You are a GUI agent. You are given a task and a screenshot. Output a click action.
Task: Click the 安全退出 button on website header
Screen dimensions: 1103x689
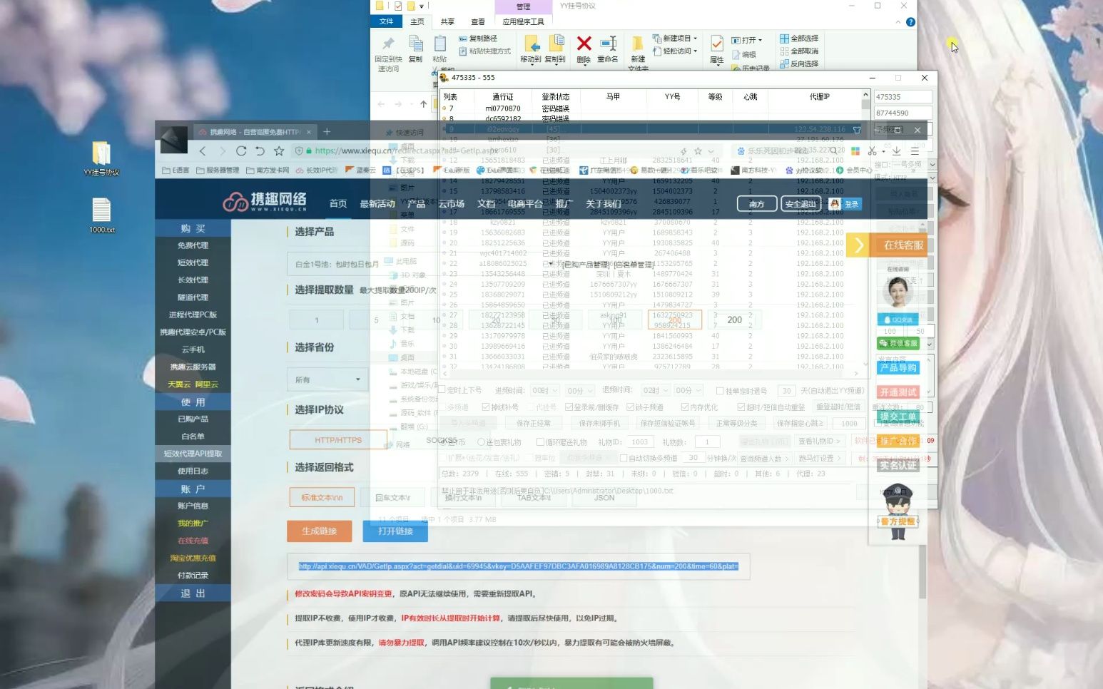[800, 204]
